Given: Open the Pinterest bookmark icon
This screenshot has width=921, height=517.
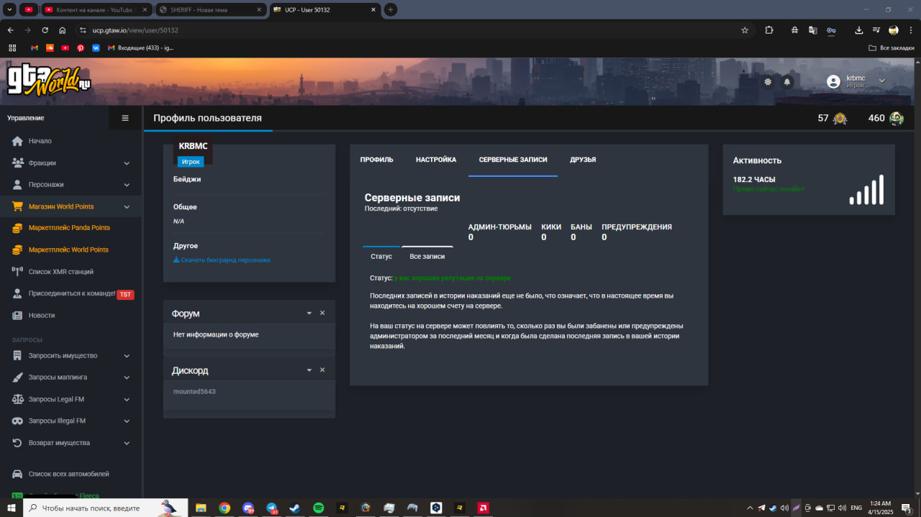Looking at the screenshot, I should pyautogui.click(x=81, y=48).
